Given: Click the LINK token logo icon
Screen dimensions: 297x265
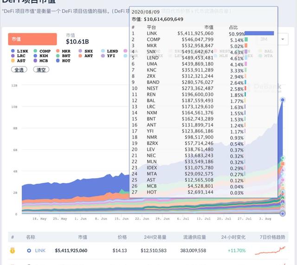Looking at the screenshot, I should pos(29,251).
